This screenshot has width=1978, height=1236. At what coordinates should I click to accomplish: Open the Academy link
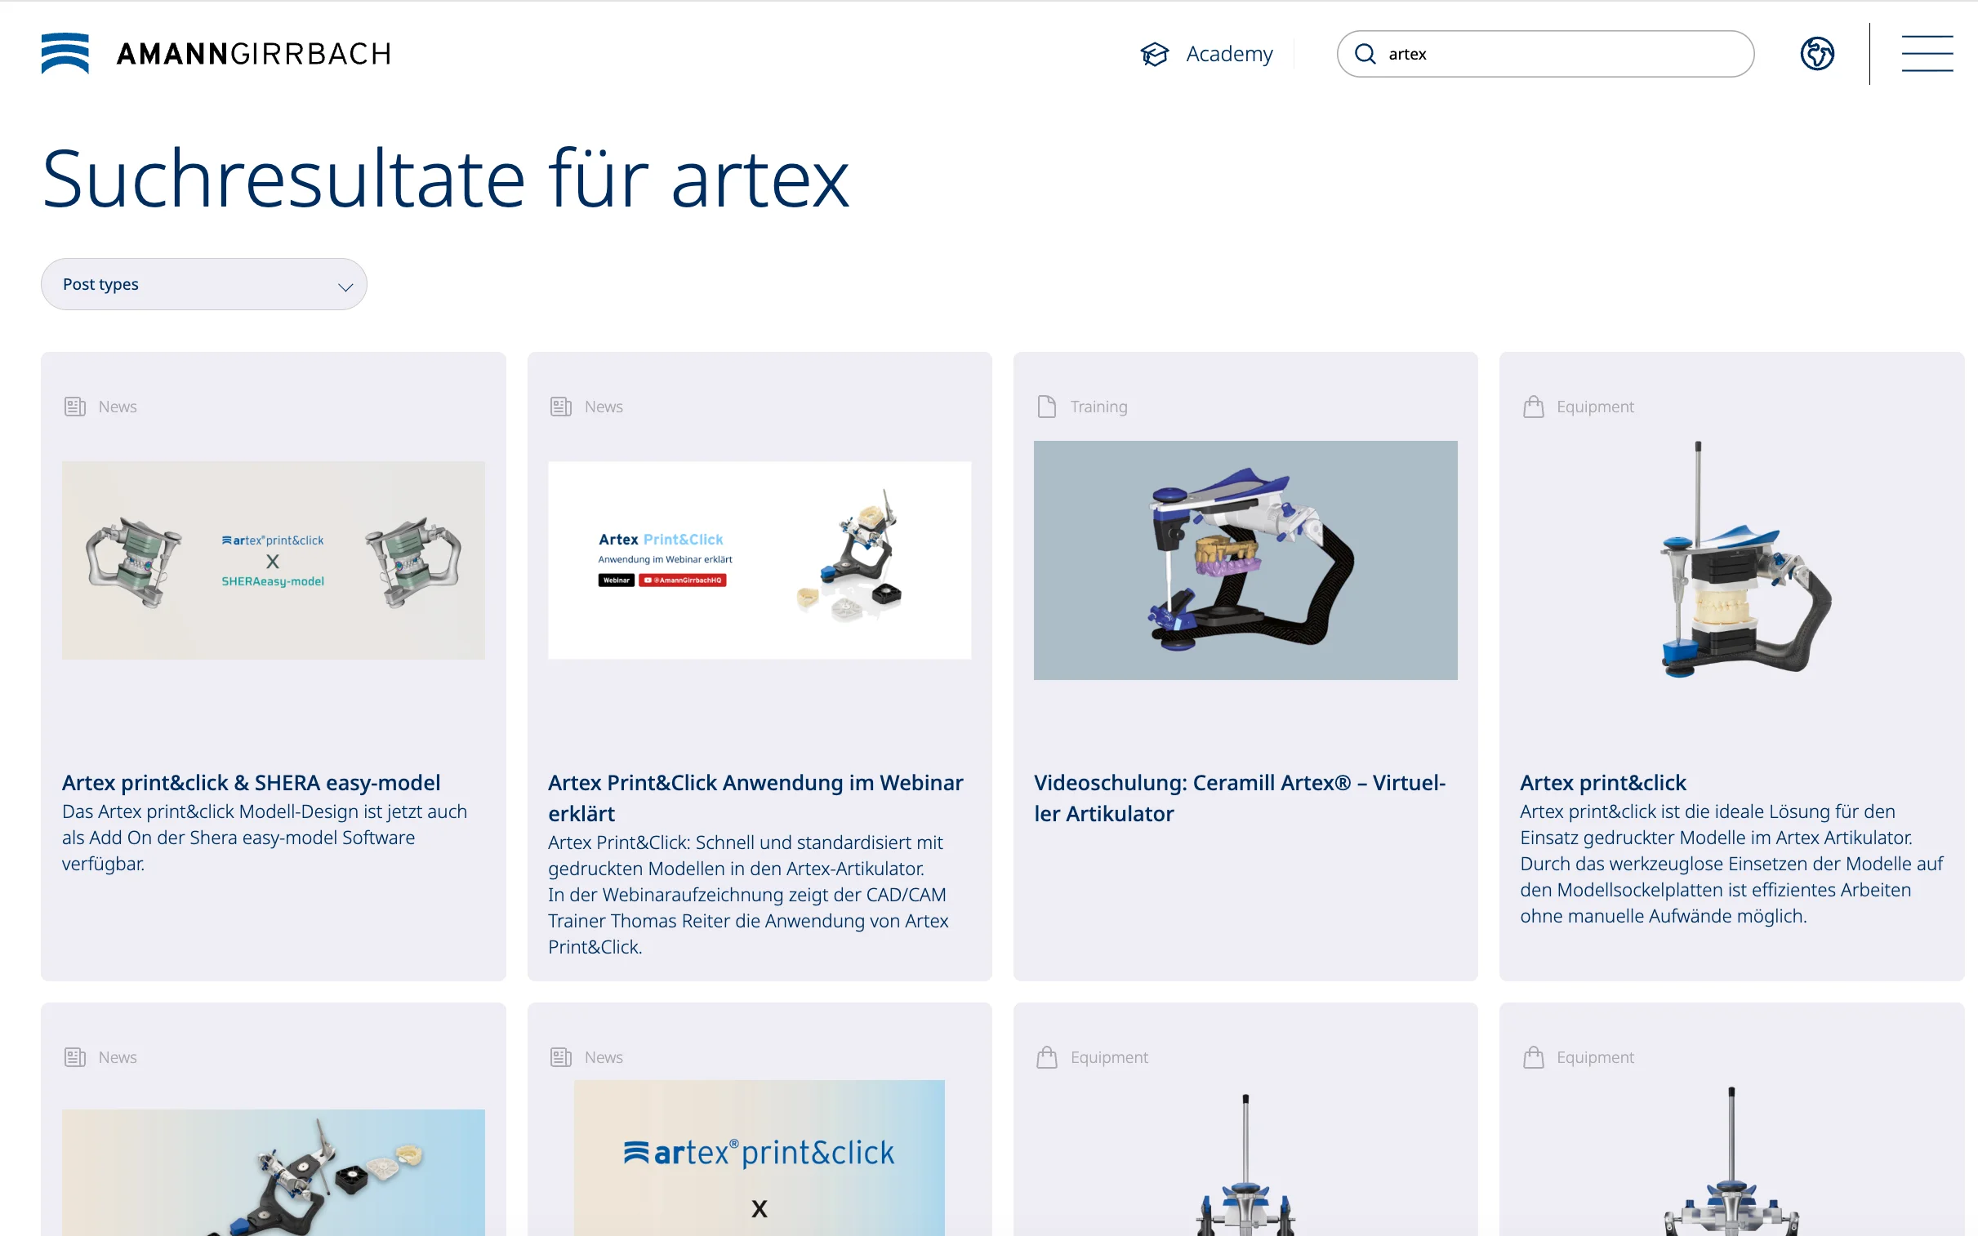(x=1229, y=54)
